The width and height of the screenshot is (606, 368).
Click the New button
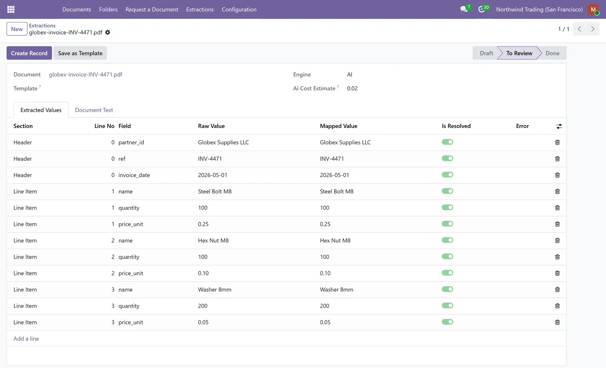[17, 29]
